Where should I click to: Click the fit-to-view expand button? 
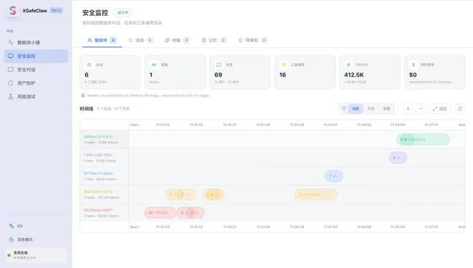(x=440, y=109)
